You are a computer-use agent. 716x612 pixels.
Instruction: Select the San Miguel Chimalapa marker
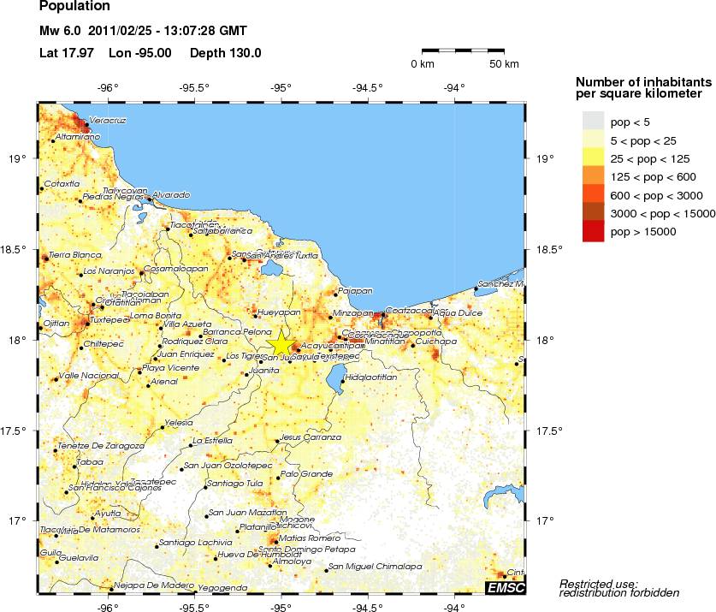(x=327, y=569)
